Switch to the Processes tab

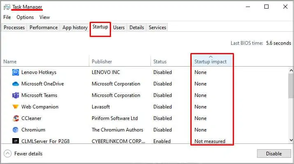point(14,28)
